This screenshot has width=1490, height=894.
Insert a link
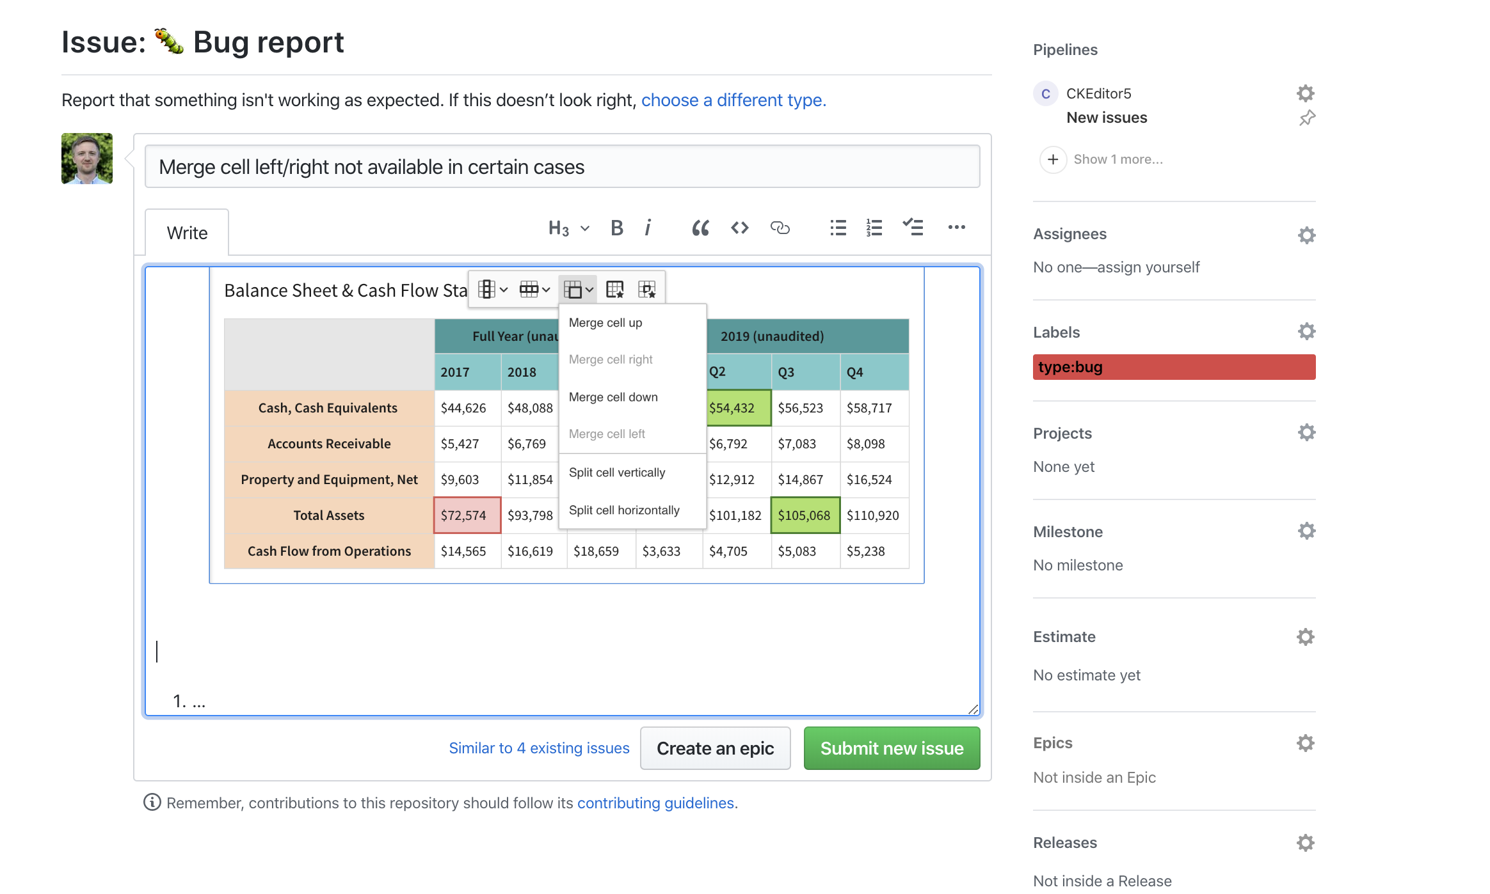tap(781, 228)
